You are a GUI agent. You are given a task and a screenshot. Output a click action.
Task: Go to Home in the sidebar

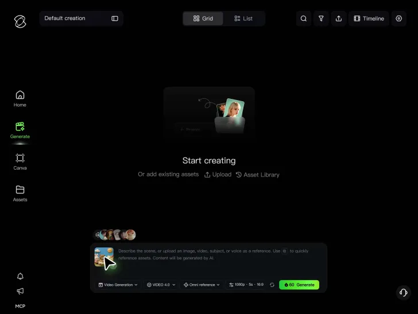coord(20,99)
